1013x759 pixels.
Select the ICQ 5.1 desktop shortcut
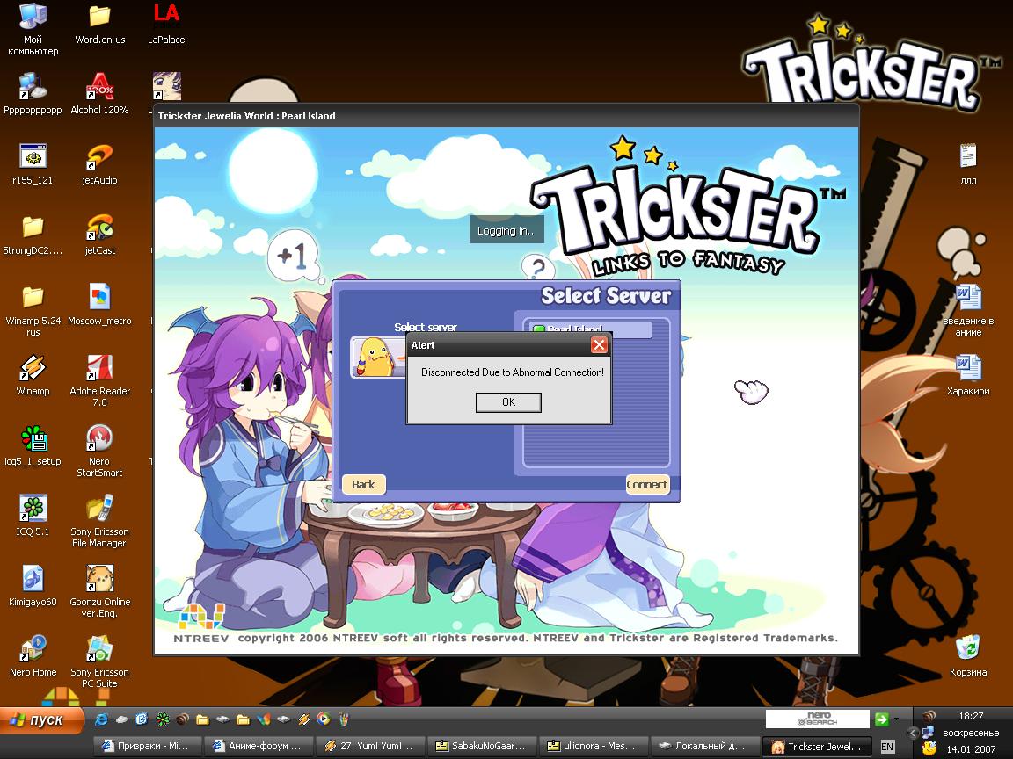point(33,517)
